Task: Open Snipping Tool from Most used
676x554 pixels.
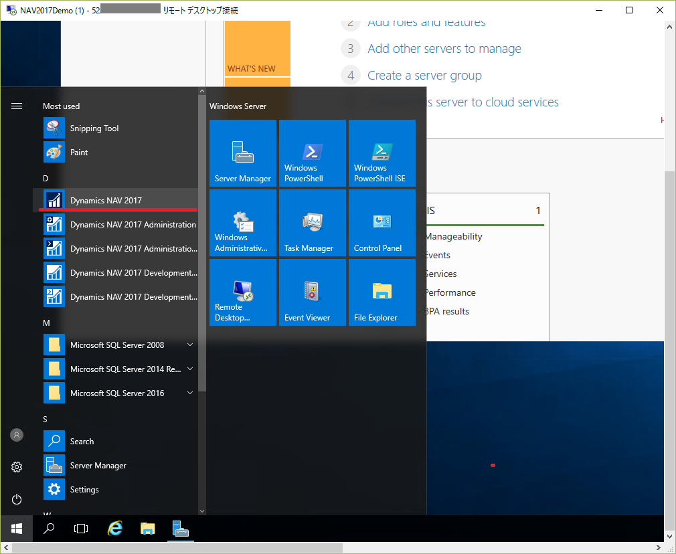Action: click(116, 128)
